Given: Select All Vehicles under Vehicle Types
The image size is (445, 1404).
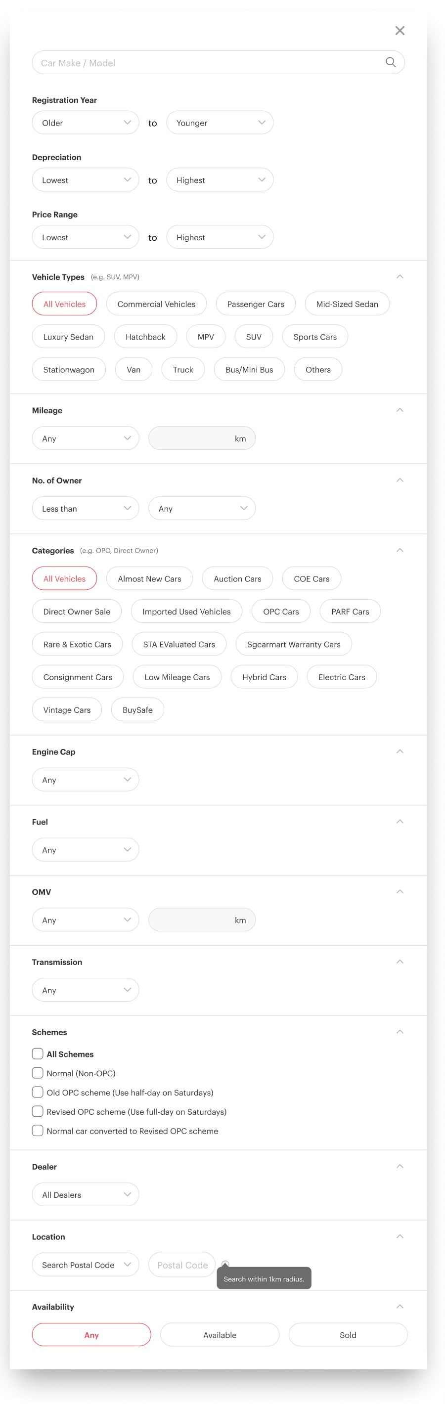Looking at the screenshot, I should (x=64, y=304).
